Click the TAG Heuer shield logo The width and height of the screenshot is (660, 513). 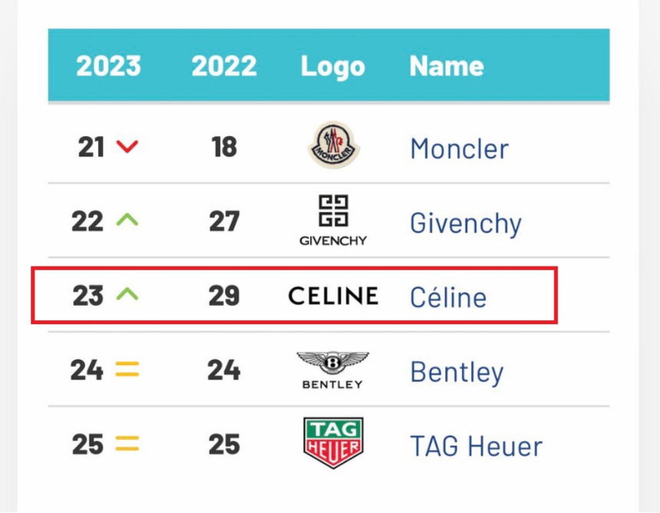click(x=333, y=443)
